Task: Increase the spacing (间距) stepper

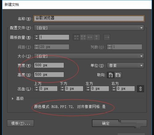Action: pyautogui.click(x=37, y=46)
